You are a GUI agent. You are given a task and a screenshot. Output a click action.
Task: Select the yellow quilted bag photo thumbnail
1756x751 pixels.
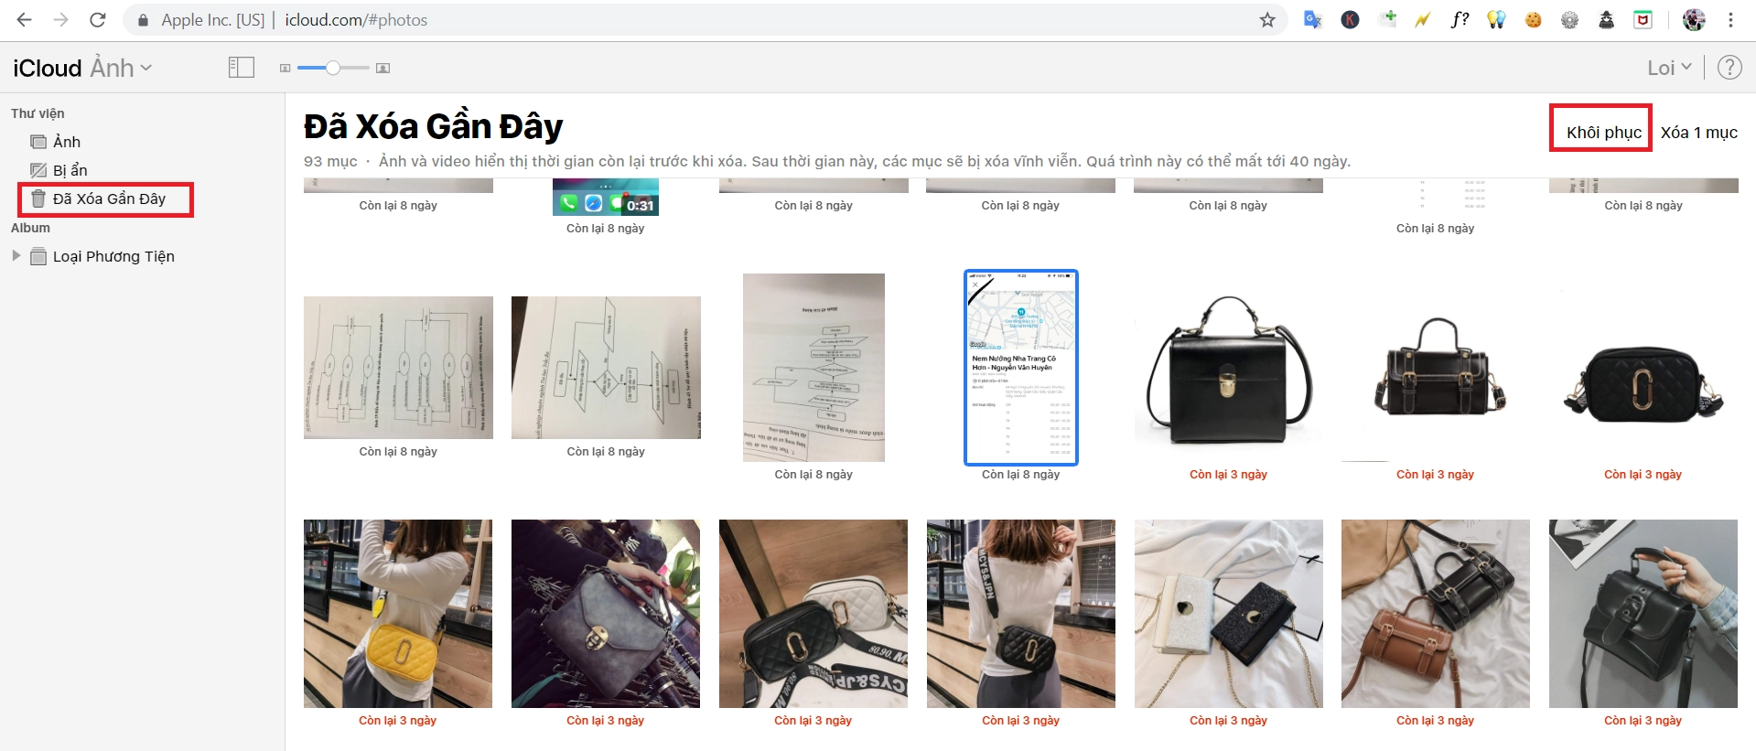pos(398,614)
